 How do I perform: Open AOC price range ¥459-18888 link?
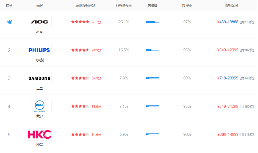point(229,22)
